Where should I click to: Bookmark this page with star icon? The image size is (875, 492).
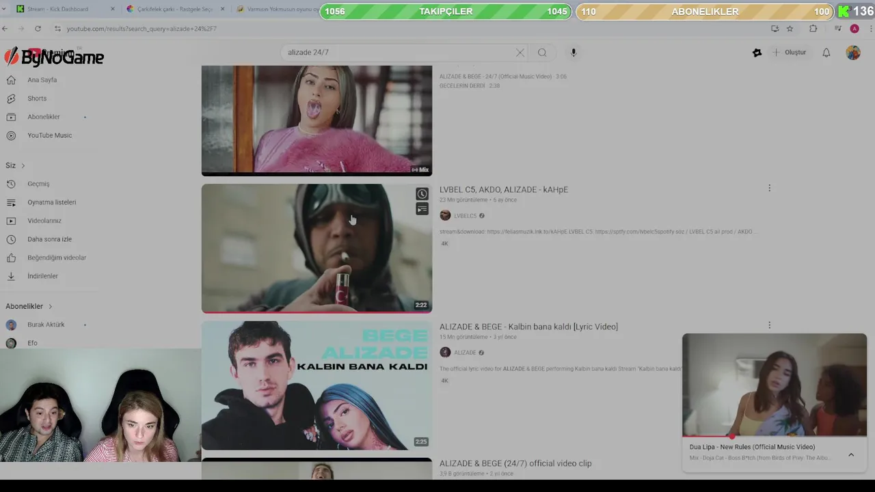790,29
